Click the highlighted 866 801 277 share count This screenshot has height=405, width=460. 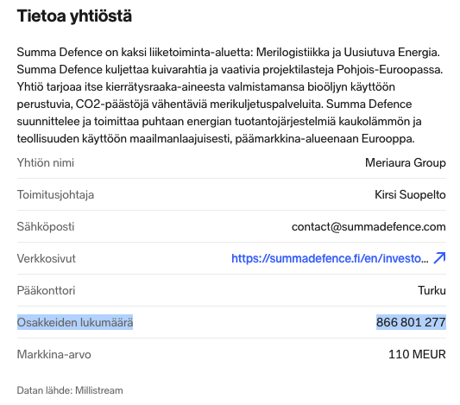(411, 322)
